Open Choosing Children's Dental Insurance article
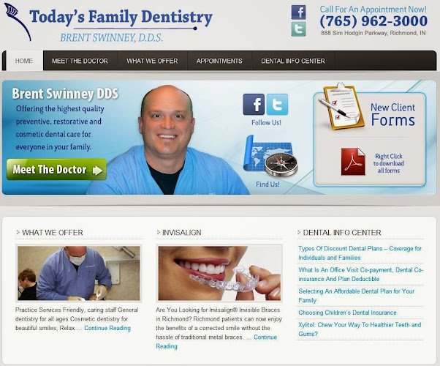Image resolution: width=440 pixels, height=366 pixels. pyautogui.click(x=347, y=313)
